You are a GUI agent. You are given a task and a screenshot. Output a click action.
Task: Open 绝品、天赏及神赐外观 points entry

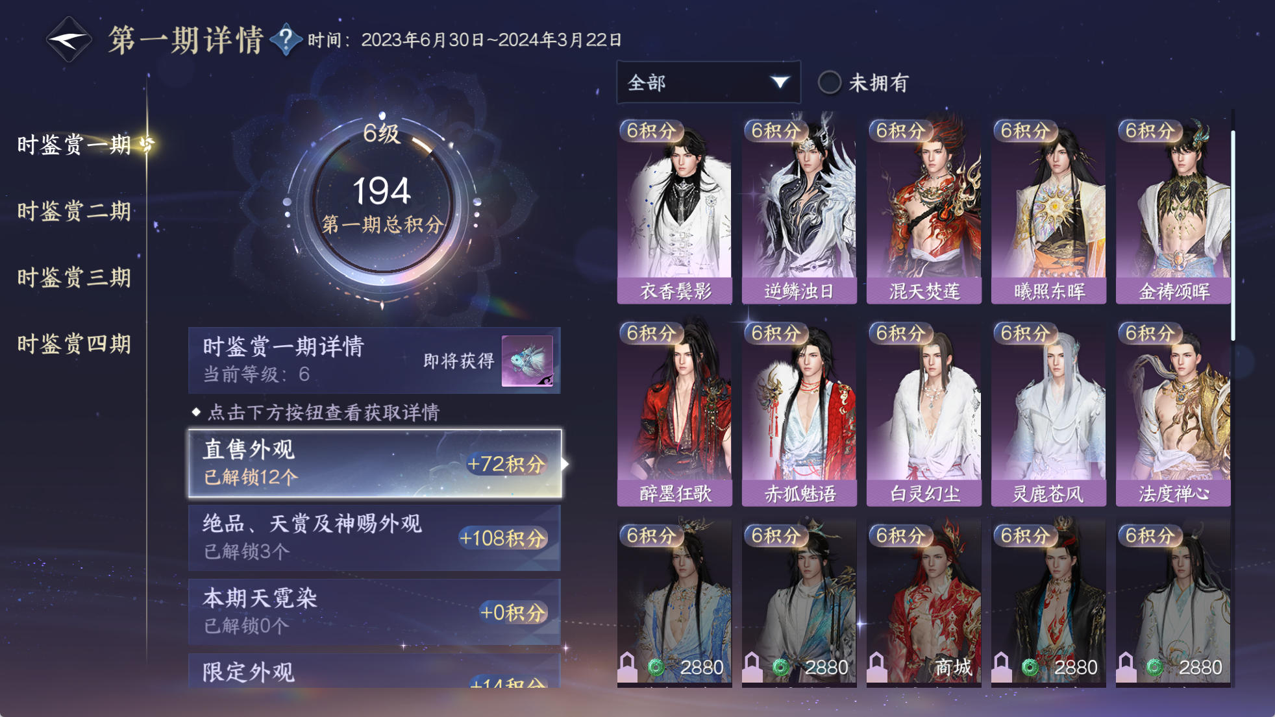[x=375, y=538]
